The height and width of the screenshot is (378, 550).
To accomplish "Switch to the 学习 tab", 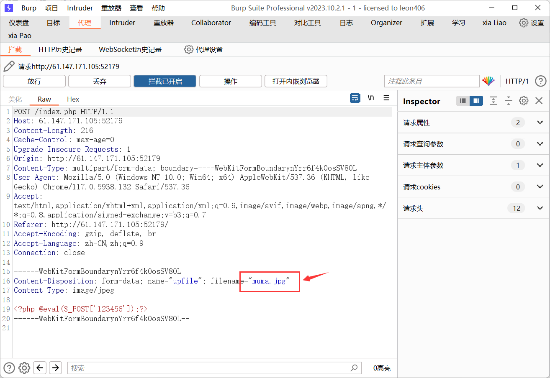I will 458,23.
